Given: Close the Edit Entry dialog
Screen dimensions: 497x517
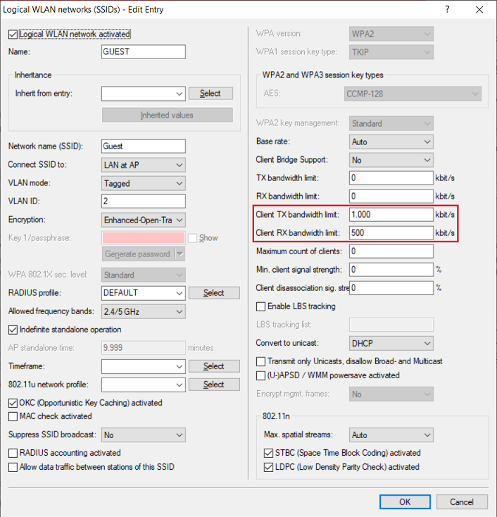Looking at the screenshot, I should coord(480,9).
